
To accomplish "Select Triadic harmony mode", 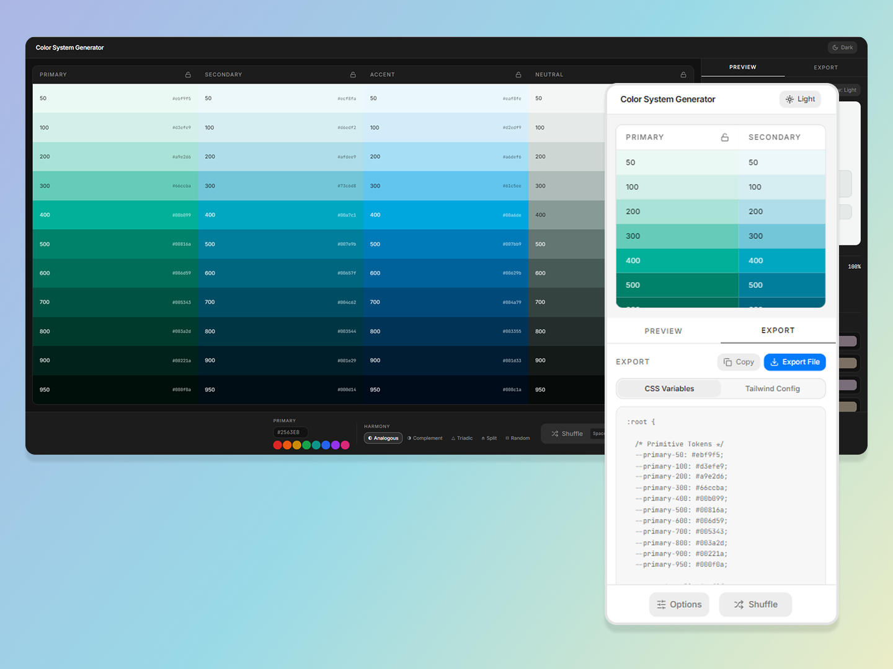I will 462,438.
